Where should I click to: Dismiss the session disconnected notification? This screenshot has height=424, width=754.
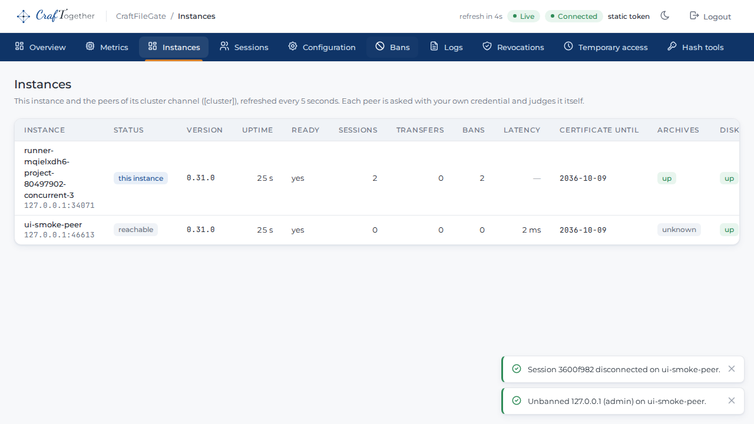[x=732, y=369]
